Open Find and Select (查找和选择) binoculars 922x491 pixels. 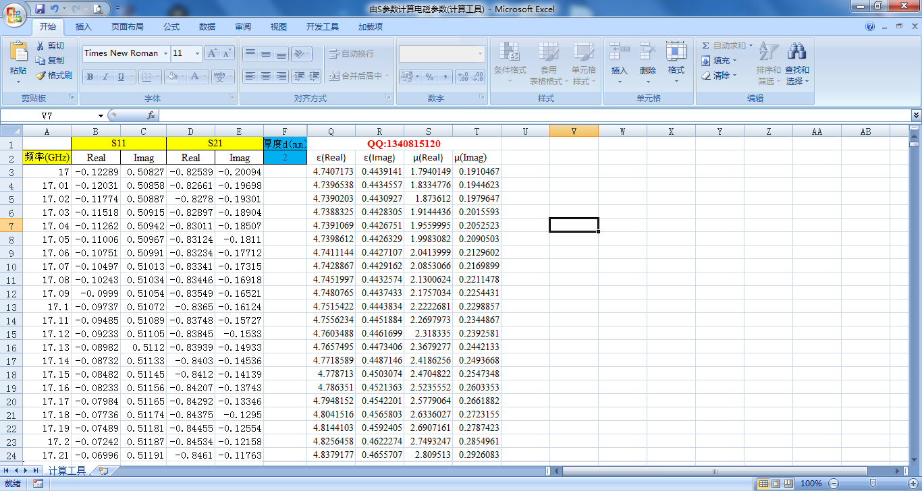tap(797, 63)
